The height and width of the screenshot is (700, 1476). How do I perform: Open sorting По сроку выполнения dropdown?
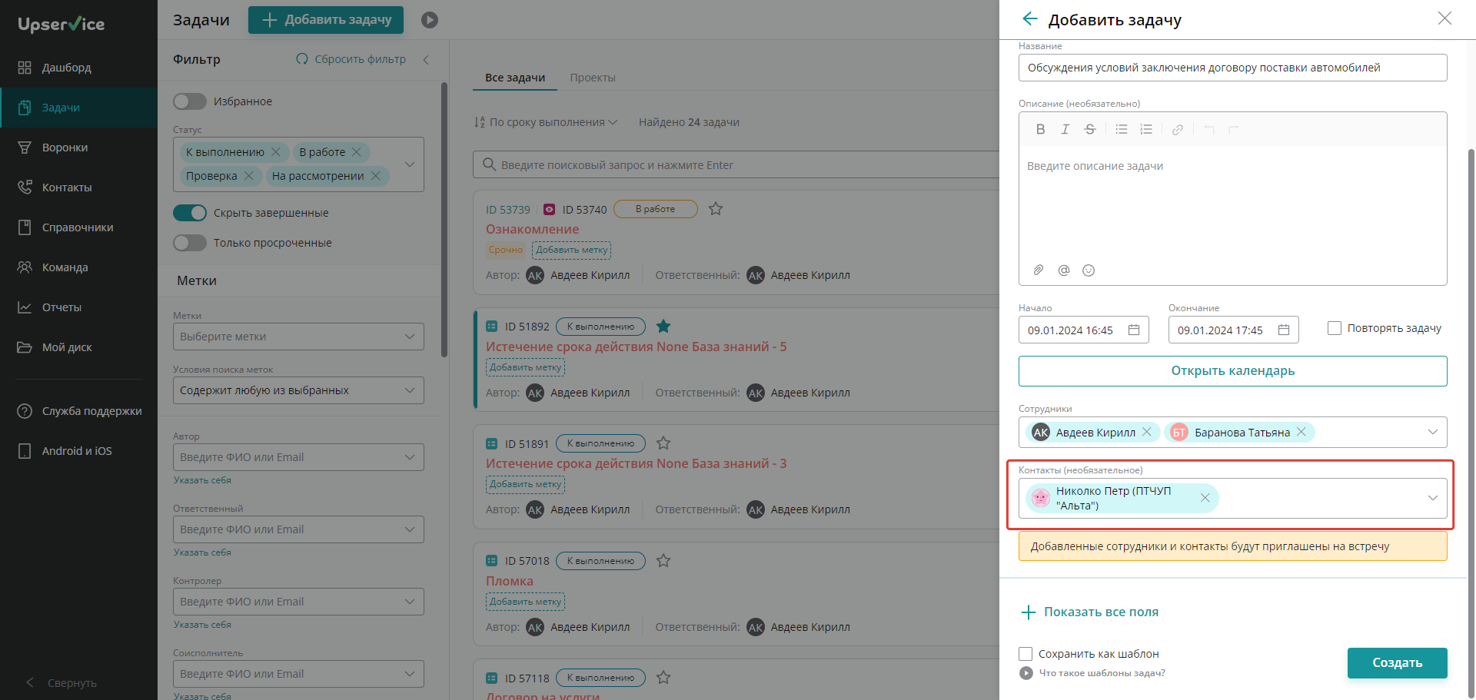(x=547, y=122)
